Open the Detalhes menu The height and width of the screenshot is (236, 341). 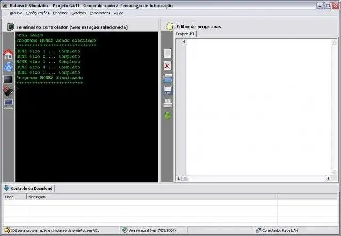[78, 13]
